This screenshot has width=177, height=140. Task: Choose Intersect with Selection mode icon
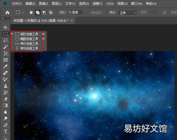coord(51,13)
